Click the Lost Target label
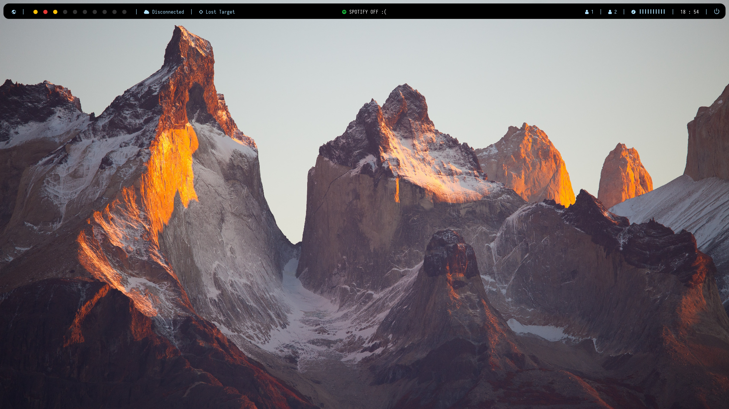729x409 pixels. click(x=220, y=12)
